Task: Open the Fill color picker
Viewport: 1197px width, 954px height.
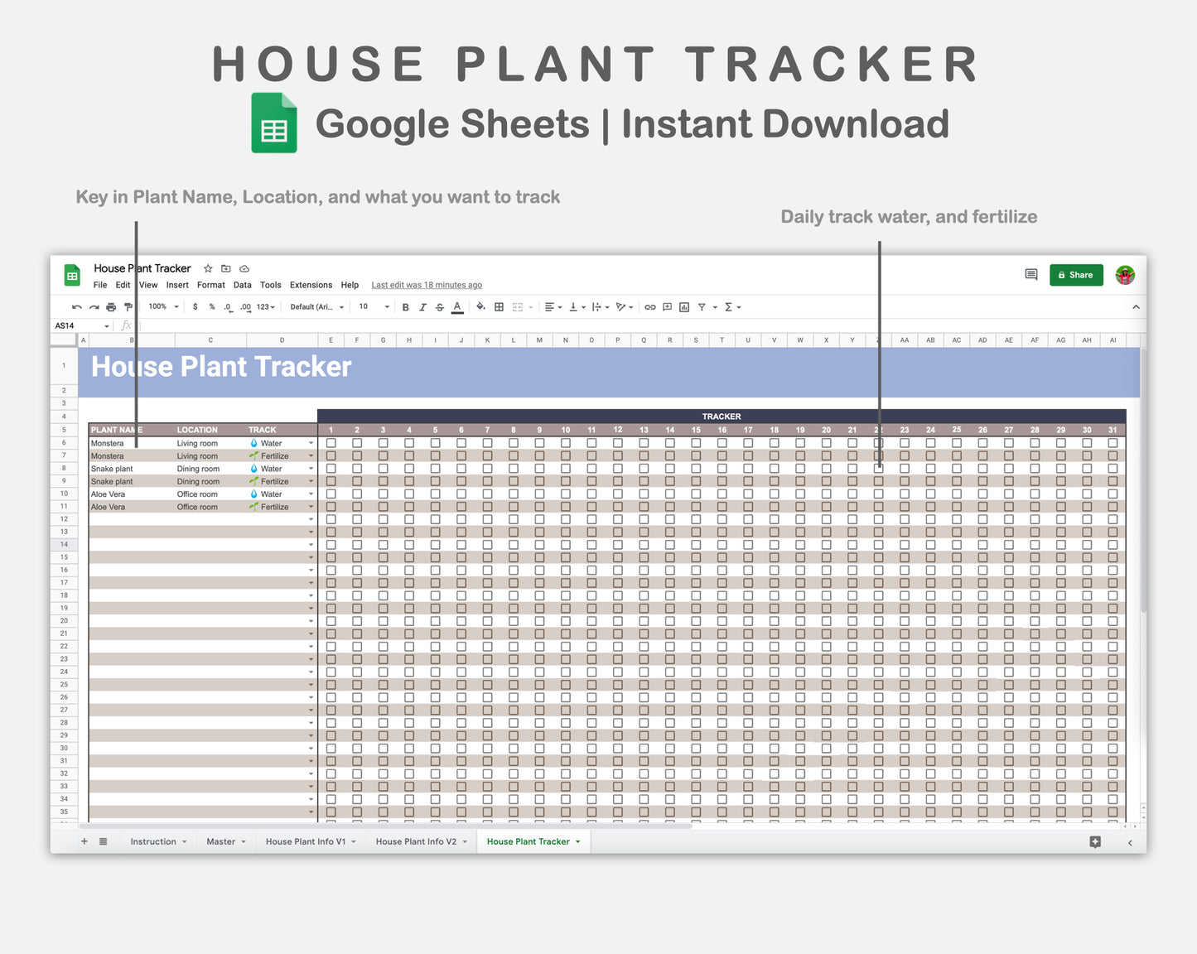Action: pos(481,306)
